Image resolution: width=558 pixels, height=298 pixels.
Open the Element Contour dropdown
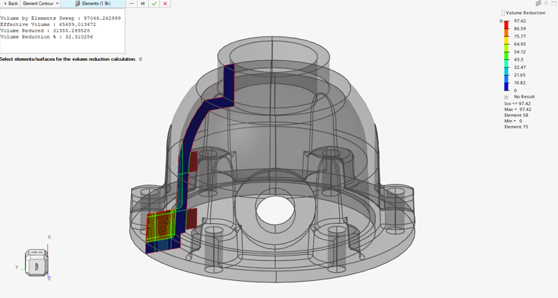41,4
